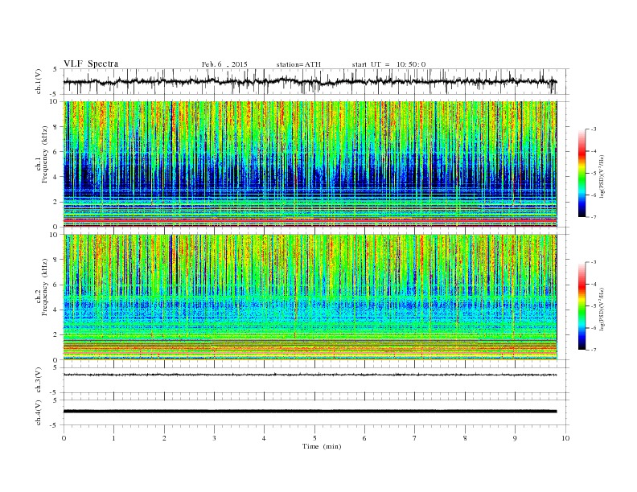Click the "station=ATH" header label

tap(298, 64)
